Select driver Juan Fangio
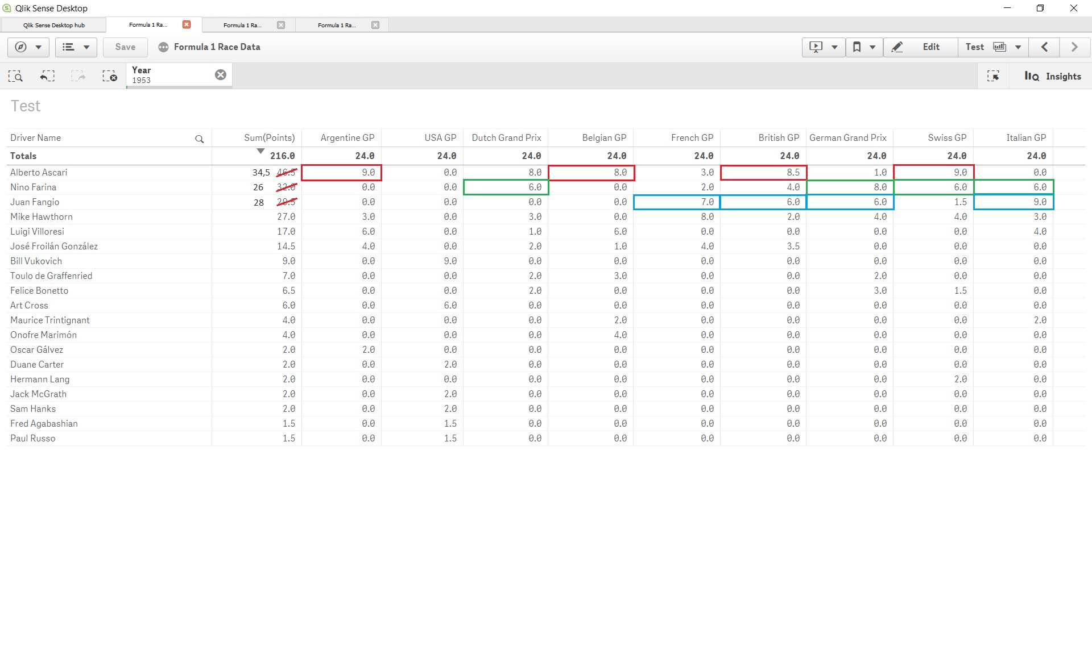Image resolution: width=1092 pixels, height=659 pixels. pos(35,202)
